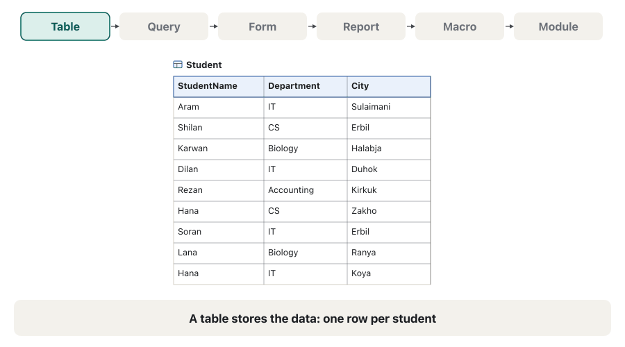This screenshot has width=625, height=347.
Task: Click the Student table title
Action: pyautogui.click(x=203, y=65)
